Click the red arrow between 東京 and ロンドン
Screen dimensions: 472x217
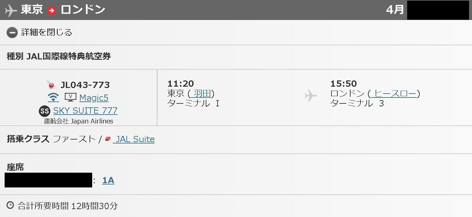pos(52,11)
